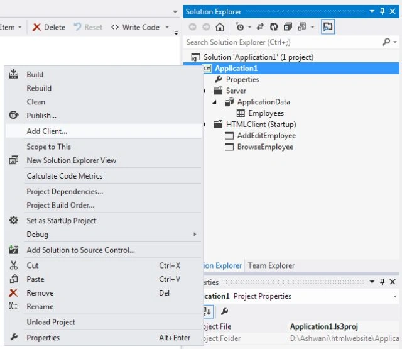Pin the Solution Explorer panel
Screen dimensions: 402x349
coord(382,11)
